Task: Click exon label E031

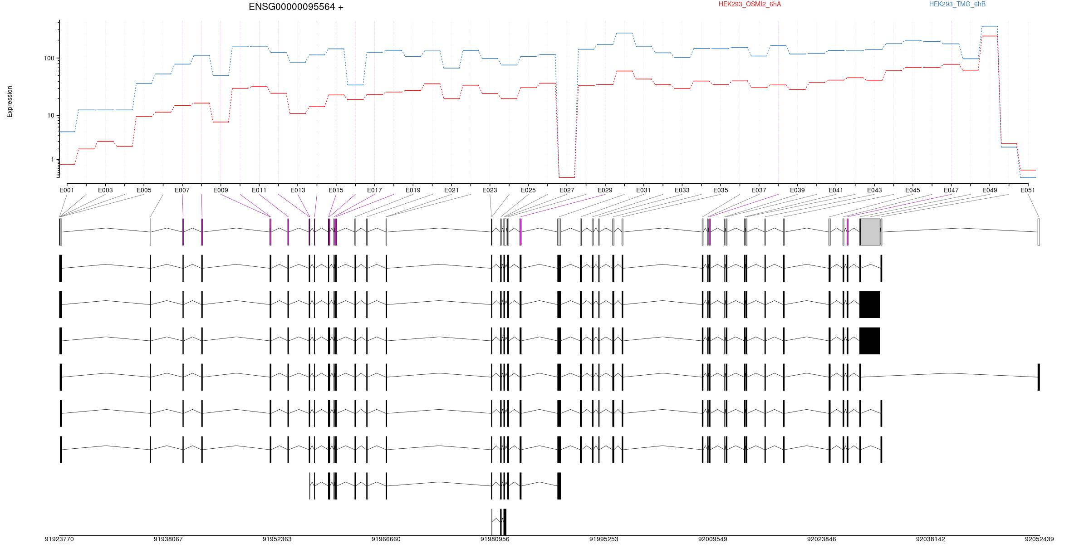Action: (x=643, y=190)
